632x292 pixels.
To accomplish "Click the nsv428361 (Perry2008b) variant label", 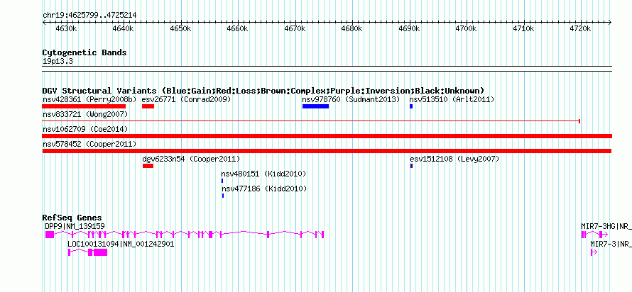I will [89, 99].
